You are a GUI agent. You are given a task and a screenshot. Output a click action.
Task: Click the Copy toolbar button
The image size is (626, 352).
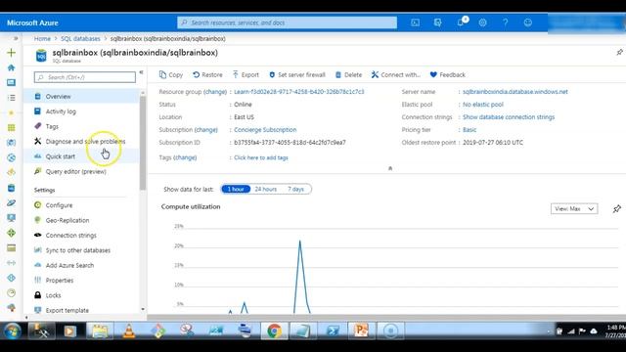pyautogui.click(x=171, y=74)
